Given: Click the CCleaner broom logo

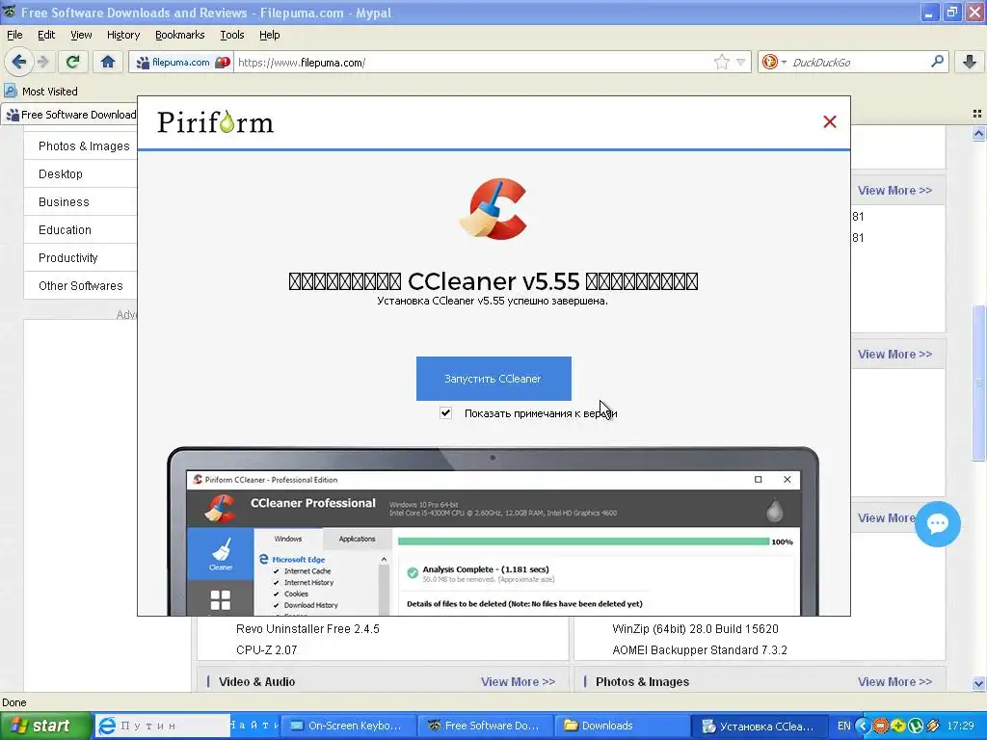Looking at the screenshot, I should [x=493, y=209].
